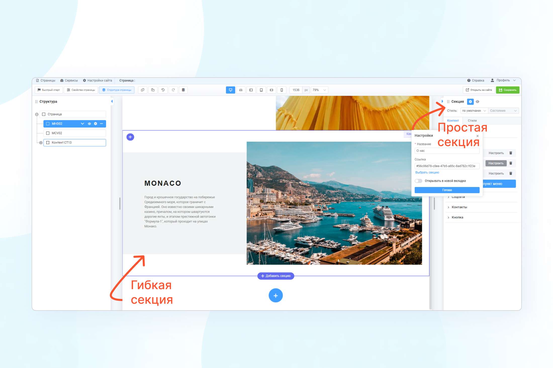Open settings gear of MHD02 row
553x368 pixels.
[x=95, y=124]
